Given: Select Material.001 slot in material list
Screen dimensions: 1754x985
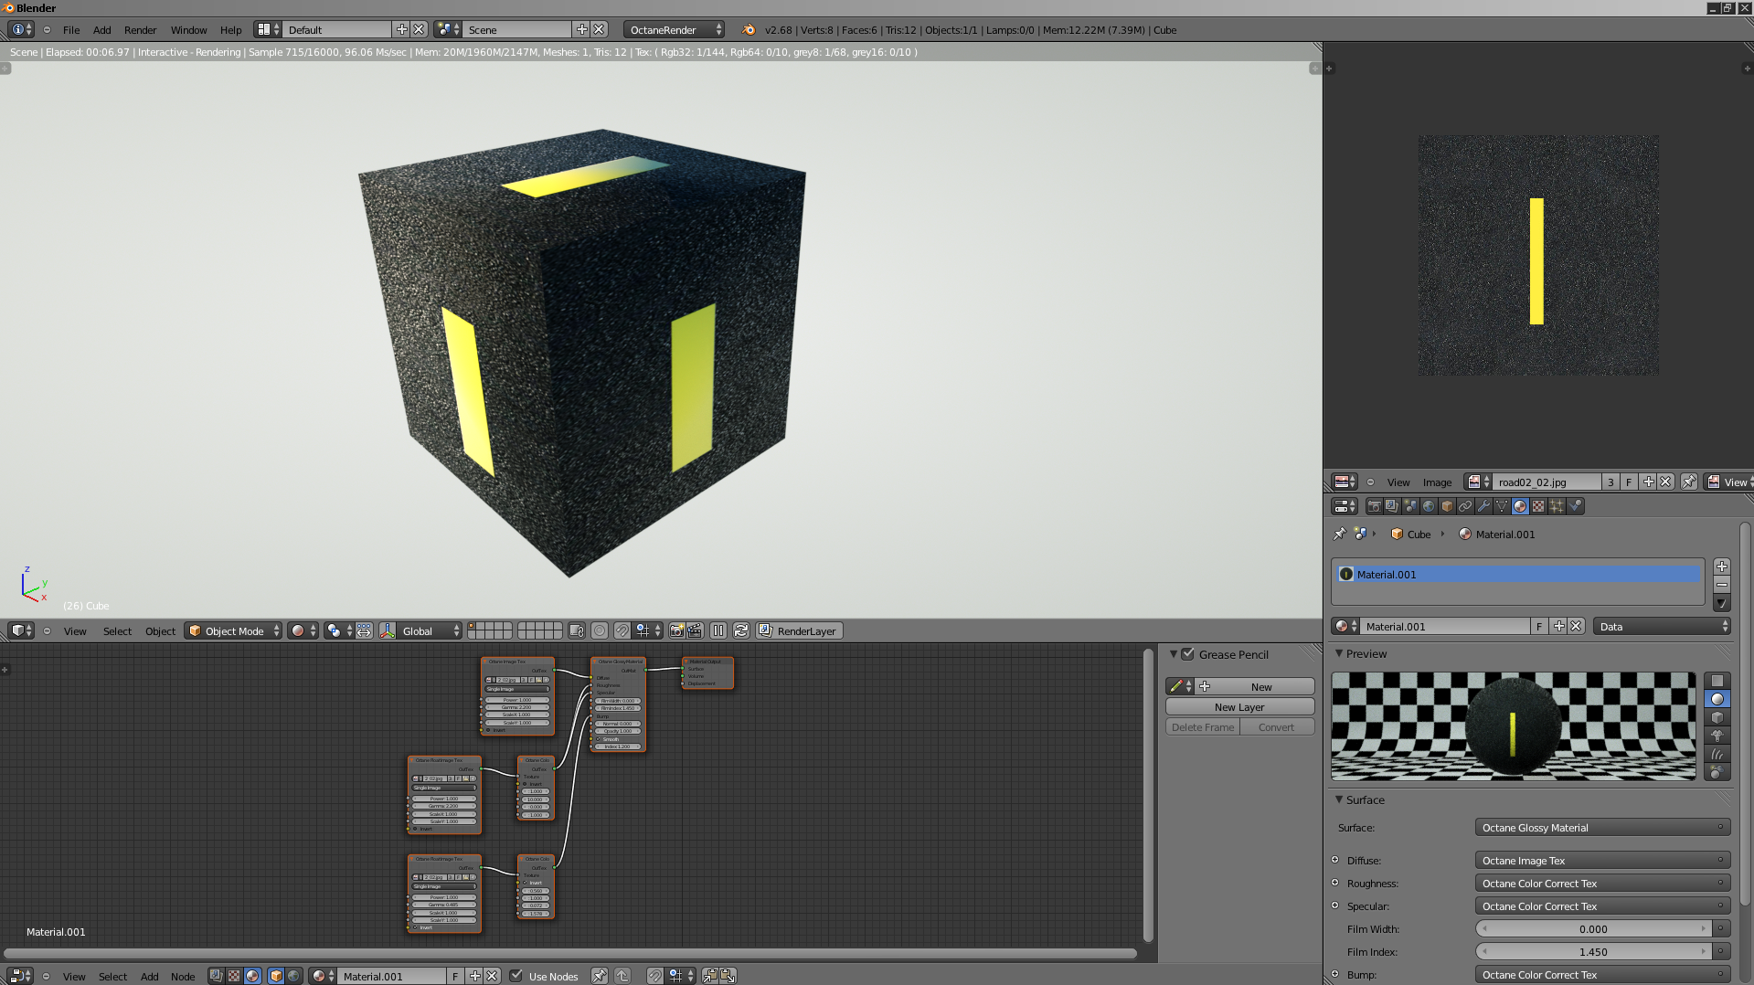Looking at the screenshot, I should (1518, 574).
